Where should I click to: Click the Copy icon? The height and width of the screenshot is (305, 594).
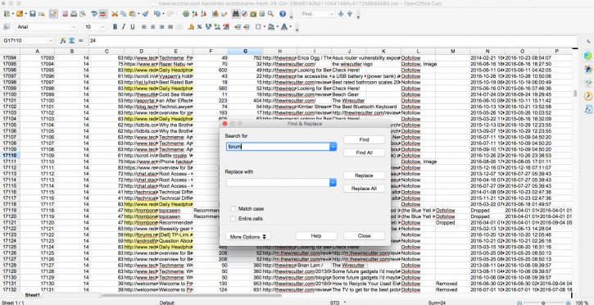point(123,14)
